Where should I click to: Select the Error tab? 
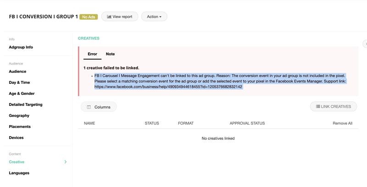coord(92,54)
